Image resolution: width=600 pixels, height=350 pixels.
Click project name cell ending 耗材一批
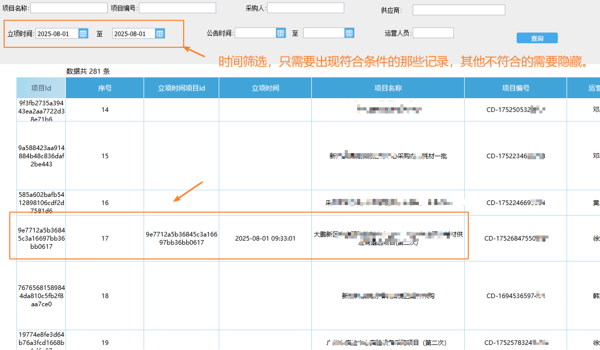[388, 156]
